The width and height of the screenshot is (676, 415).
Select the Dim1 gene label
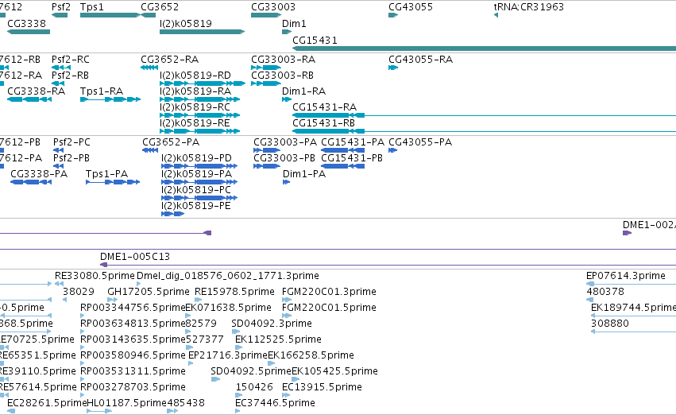tap(294, 24)
